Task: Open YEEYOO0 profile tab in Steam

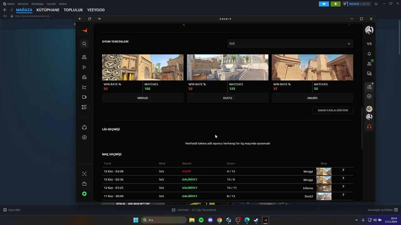Action: pyautogui.click(x=96, y=10)
